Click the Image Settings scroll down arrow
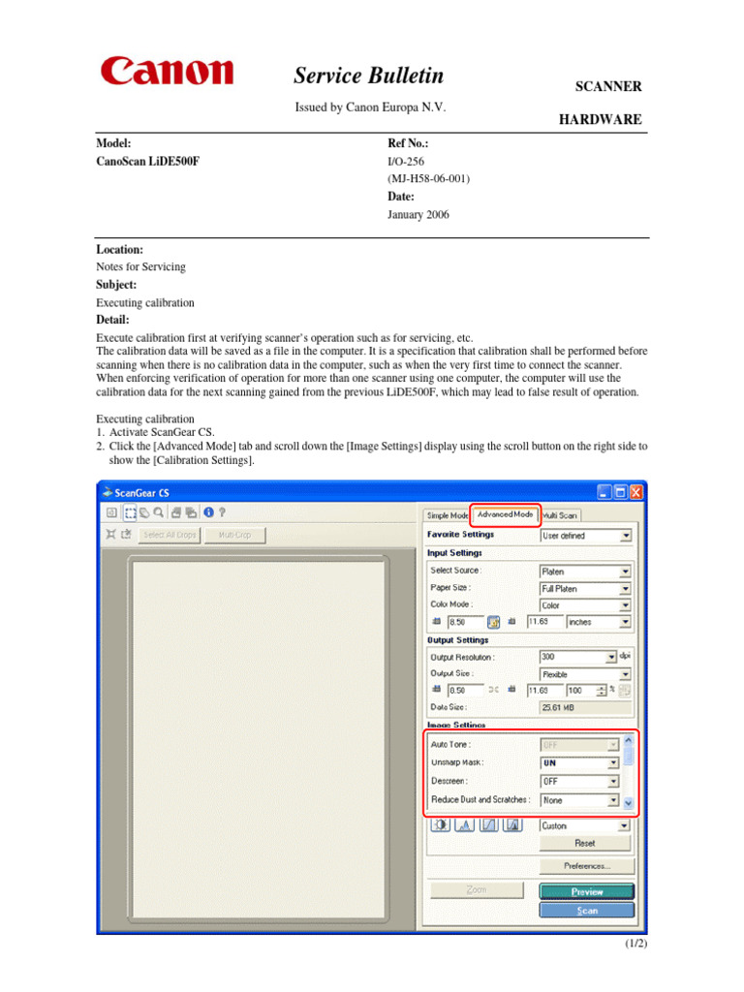This screenshot has height=992, width=744. pyautogui.click(x=628, y=803)
